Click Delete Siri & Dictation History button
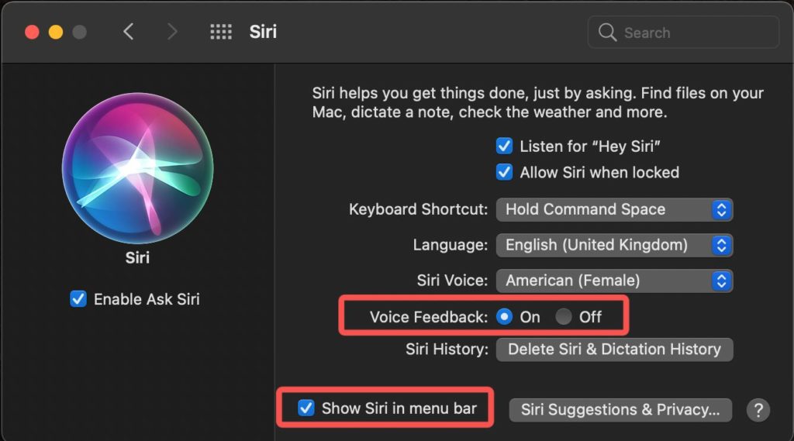Viewport: 794px width, 441px height. [614, 350]
